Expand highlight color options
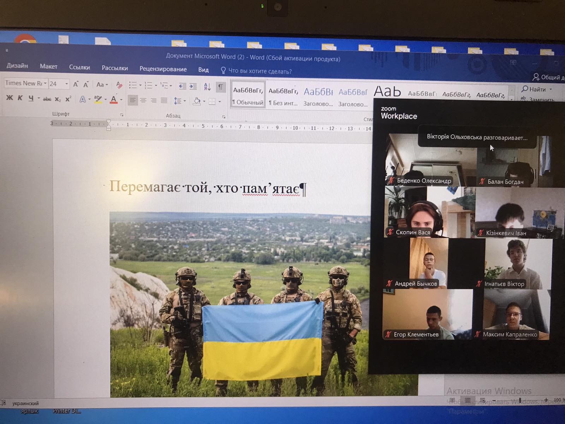This screenshot has height=424, width=565. tap(105, 100)
